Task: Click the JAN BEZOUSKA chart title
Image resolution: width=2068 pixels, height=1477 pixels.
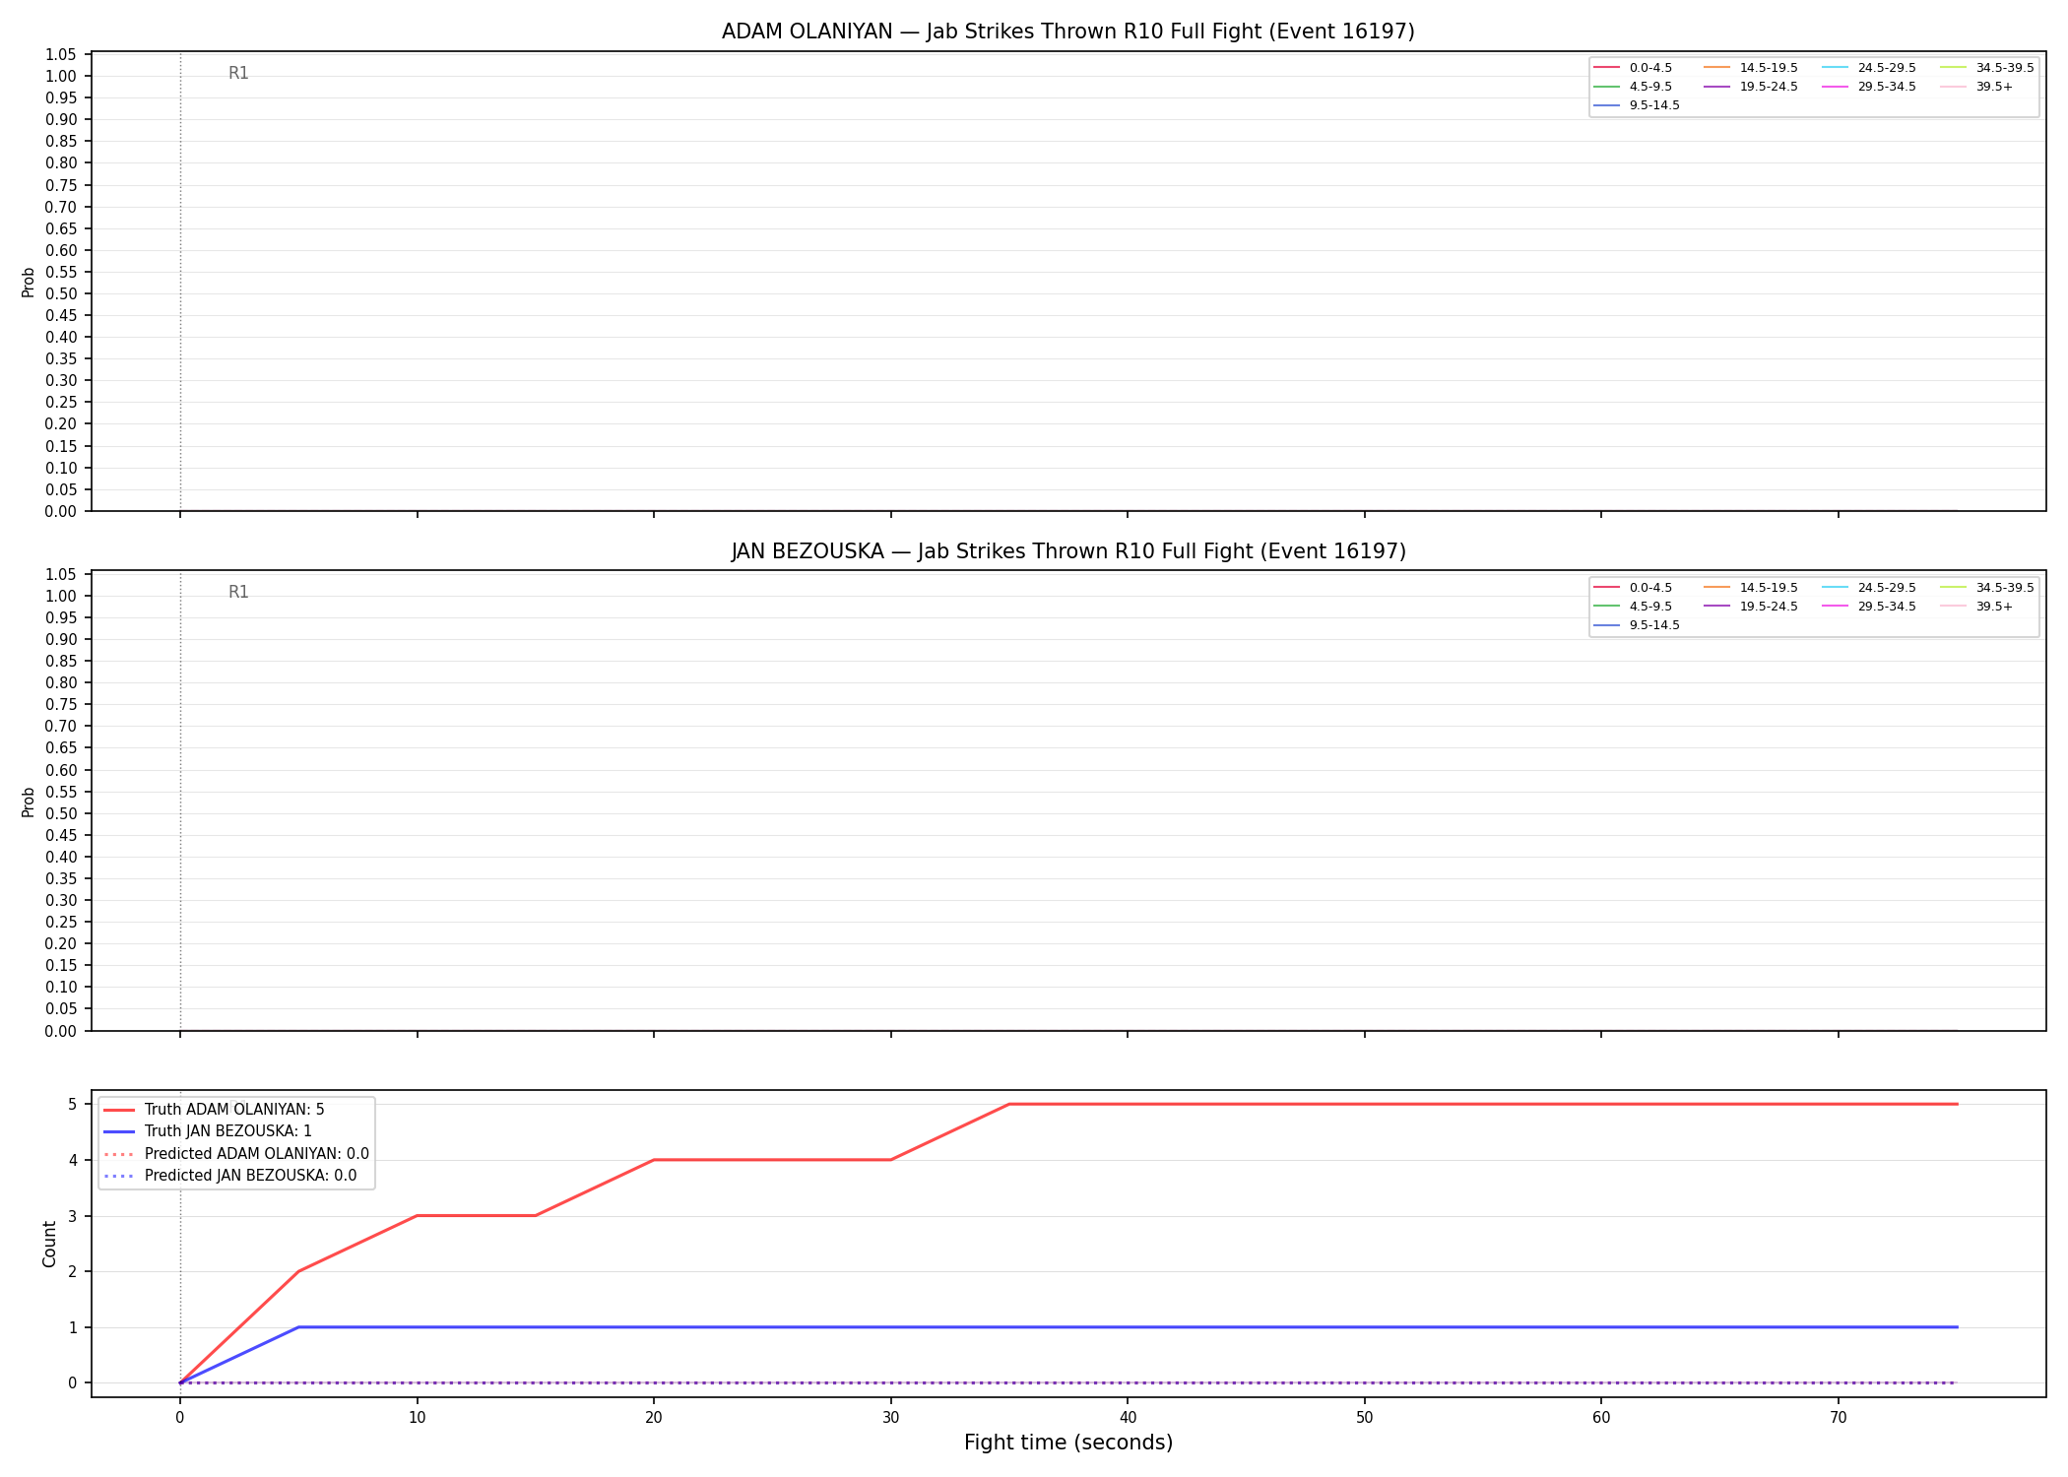Action: click(1067, 551)
